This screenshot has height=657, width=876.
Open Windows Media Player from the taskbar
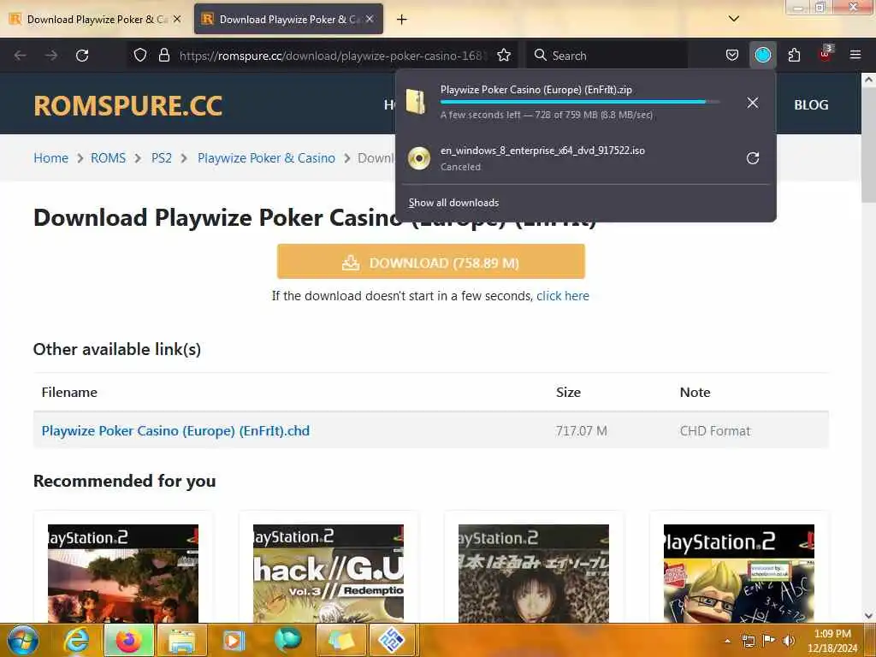(x=234, y=640)
